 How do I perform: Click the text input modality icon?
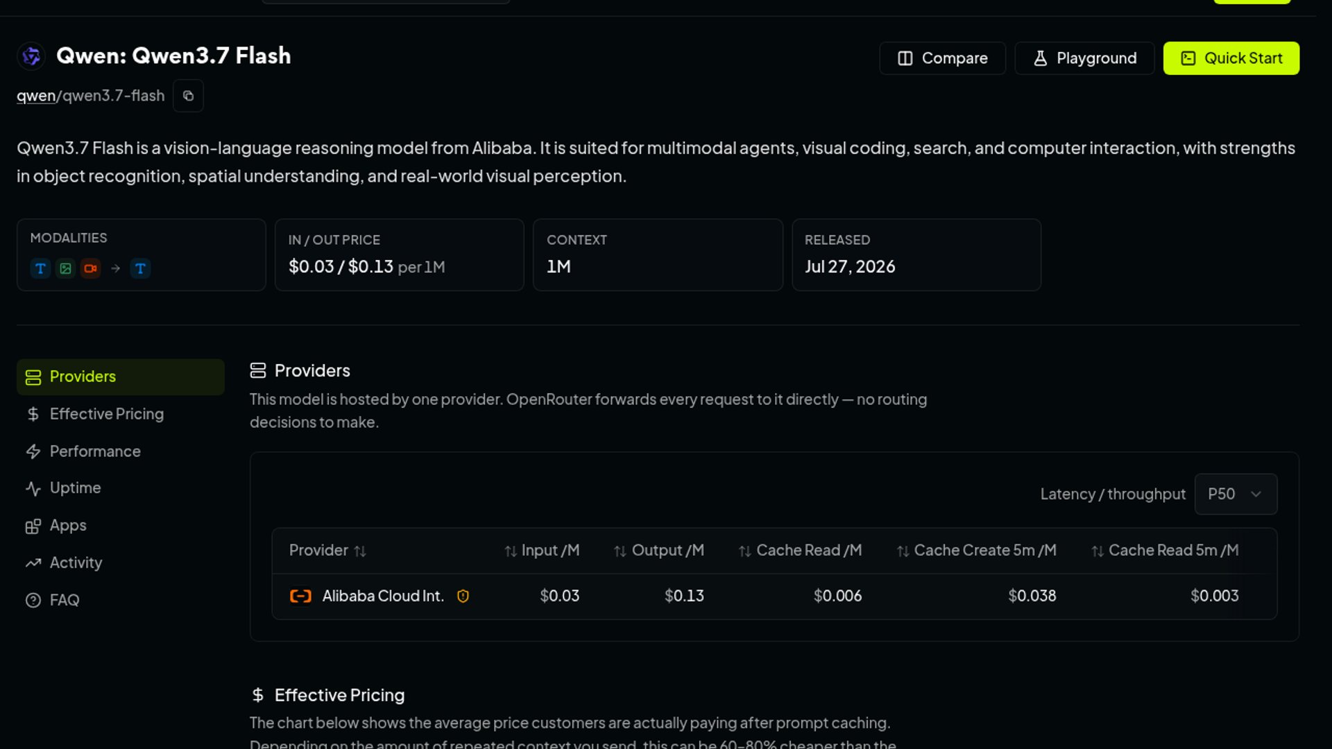pyautogui.click(x=40, y=268)
